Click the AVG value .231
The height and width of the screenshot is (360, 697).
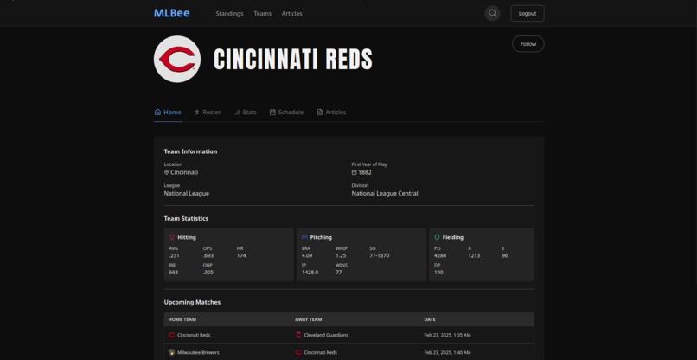(x=173, y=255)
